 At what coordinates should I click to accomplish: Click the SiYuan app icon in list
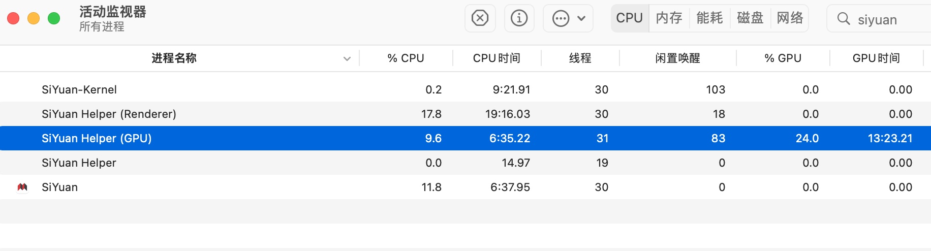(22, 187)
